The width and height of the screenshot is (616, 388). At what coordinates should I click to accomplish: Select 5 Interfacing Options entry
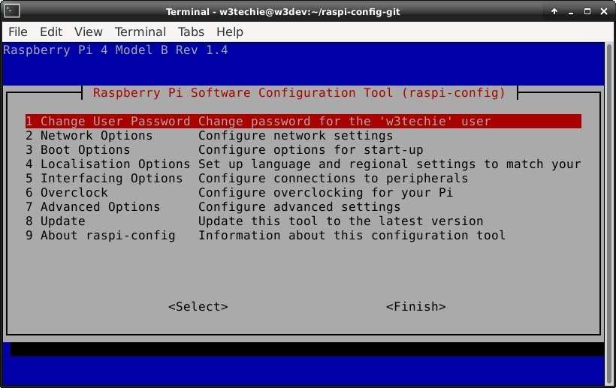click(303, 179)
